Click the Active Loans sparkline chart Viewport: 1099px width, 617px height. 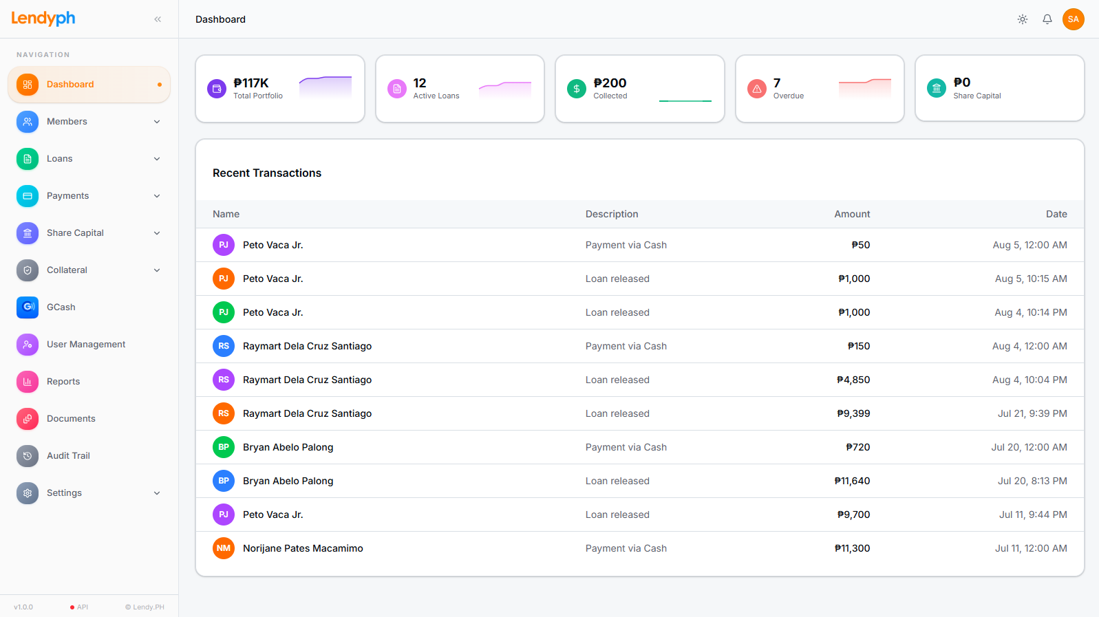[x=505, y=89]
